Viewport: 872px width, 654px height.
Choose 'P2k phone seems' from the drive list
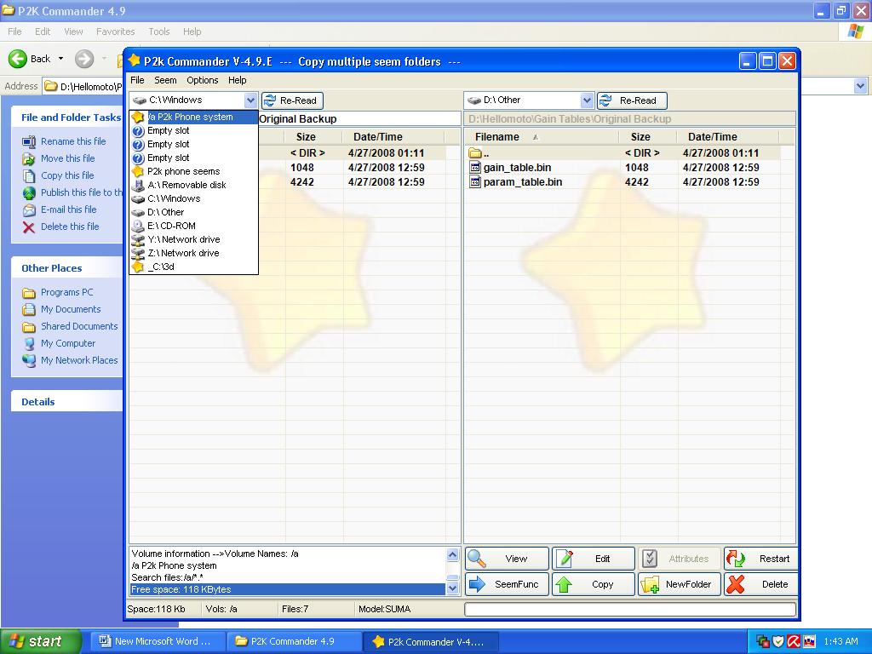[x=193, y=171]
